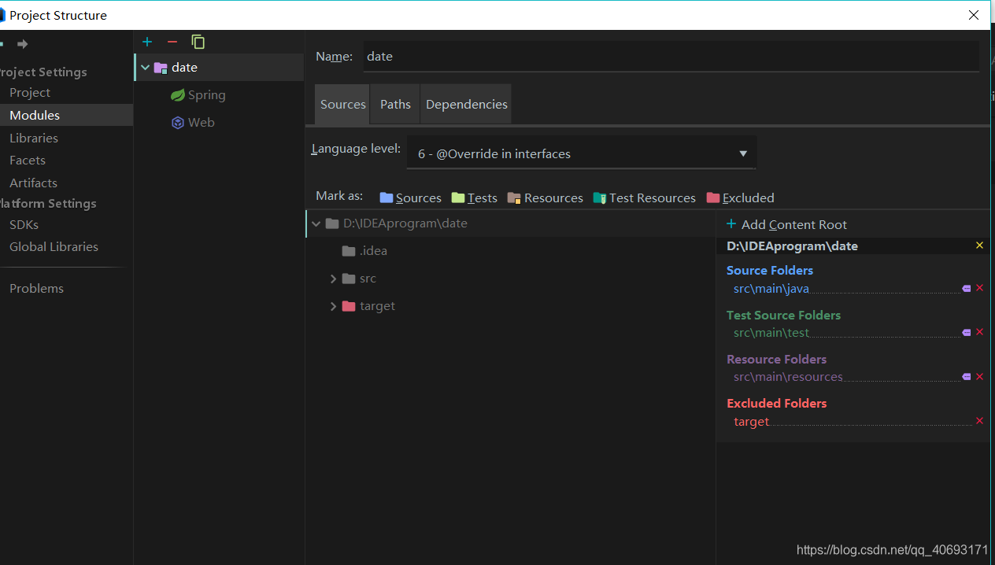Click the date module folder icon
This screenshot has width=995, height=565.
coord(161,68)
